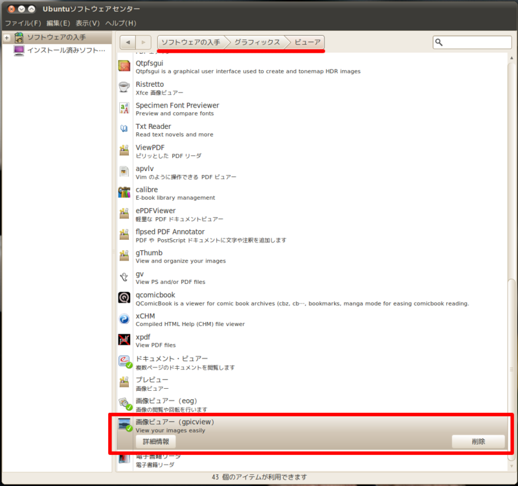Click the scrollbar down arrow
Image resolution: width=518 pixels, height=486 pixels.
coord(512,466)
